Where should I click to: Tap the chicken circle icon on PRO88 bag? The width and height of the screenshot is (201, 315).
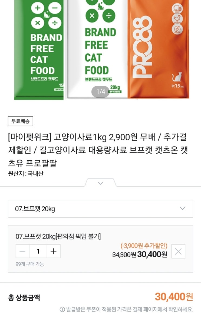point(177,19)
